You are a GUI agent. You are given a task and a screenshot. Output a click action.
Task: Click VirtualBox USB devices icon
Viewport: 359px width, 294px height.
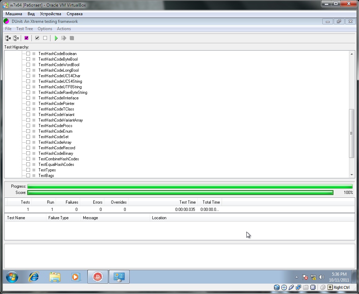pos(291,287)
